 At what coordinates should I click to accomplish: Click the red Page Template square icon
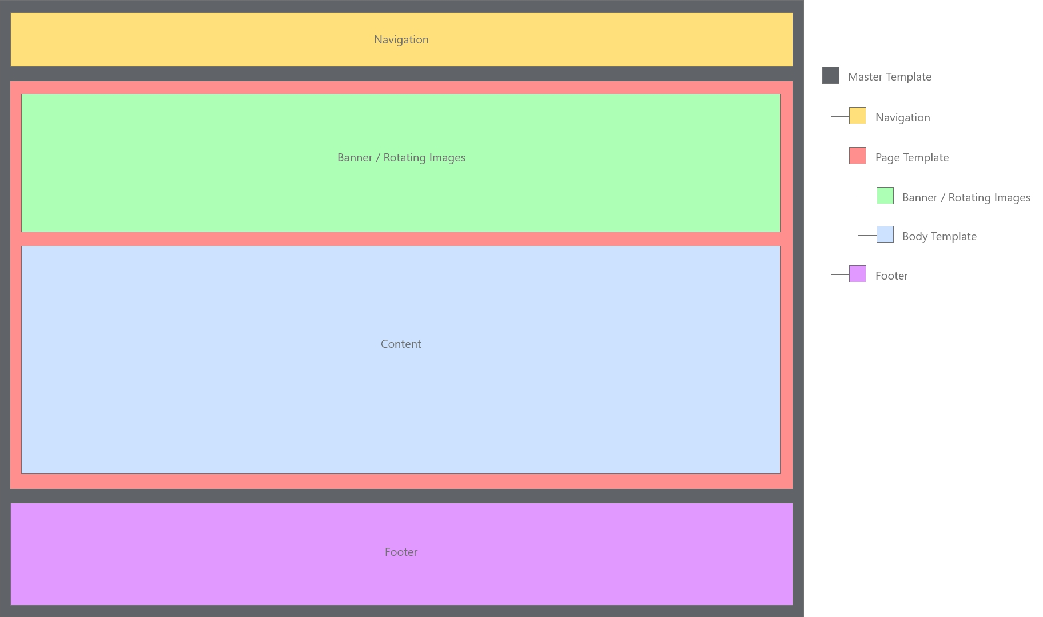coord(858,156)
